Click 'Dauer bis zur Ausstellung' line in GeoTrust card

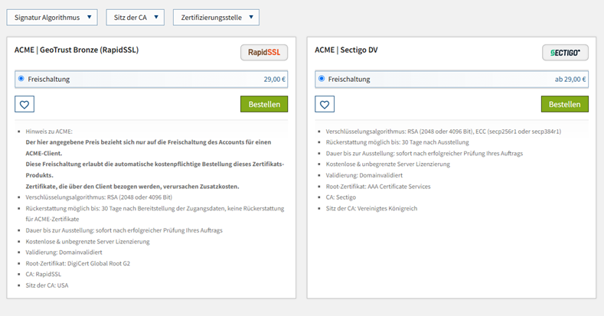124,230
